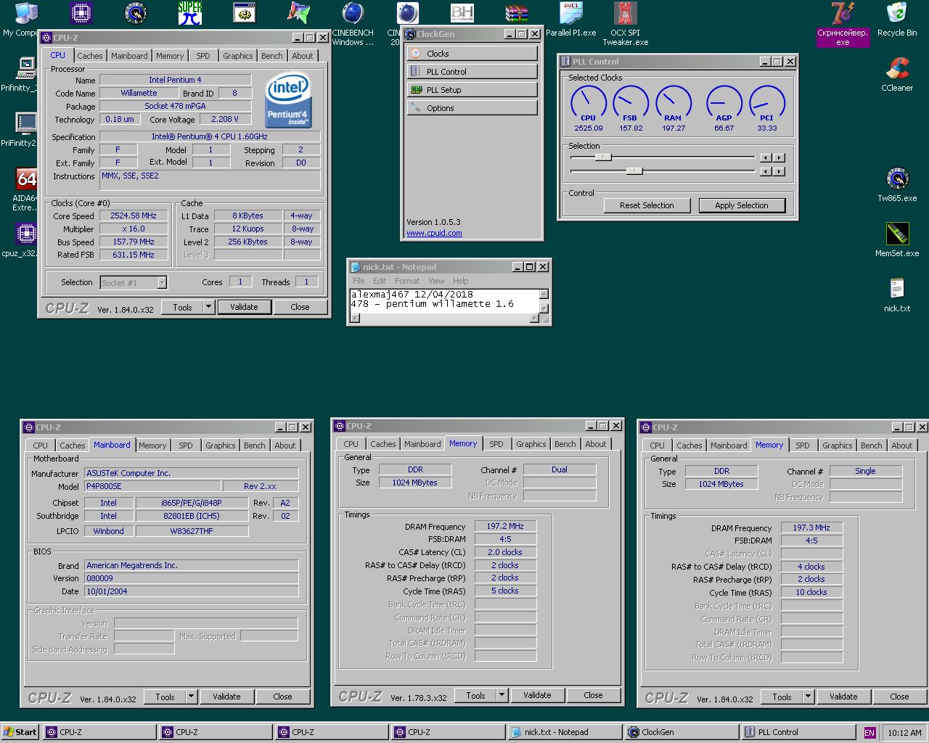
Task: Open the Super PI desktop icon
Action: tap(190, 13)
